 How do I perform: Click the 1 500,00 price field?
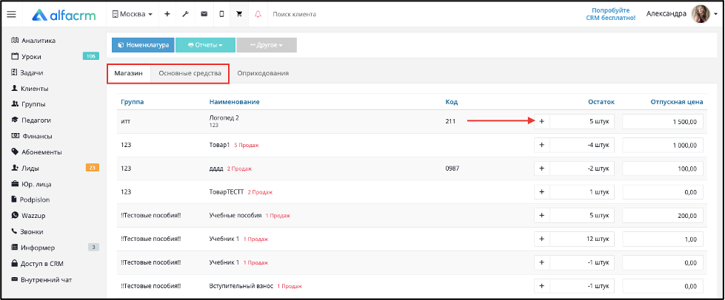[x=663, y=122]
